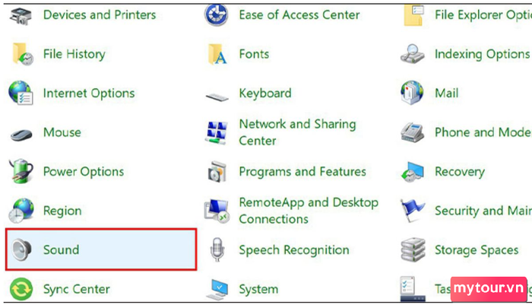Click the Speech Recognition microphone icon
Viewport: 532px width, 308px height.
[x=217, y=249]
